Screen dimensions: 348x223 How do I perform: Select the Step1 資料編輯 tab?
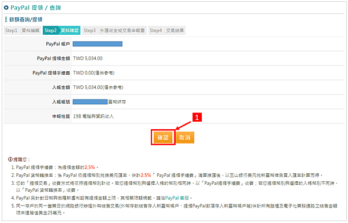pyautogui.click(x=22, y=30)
